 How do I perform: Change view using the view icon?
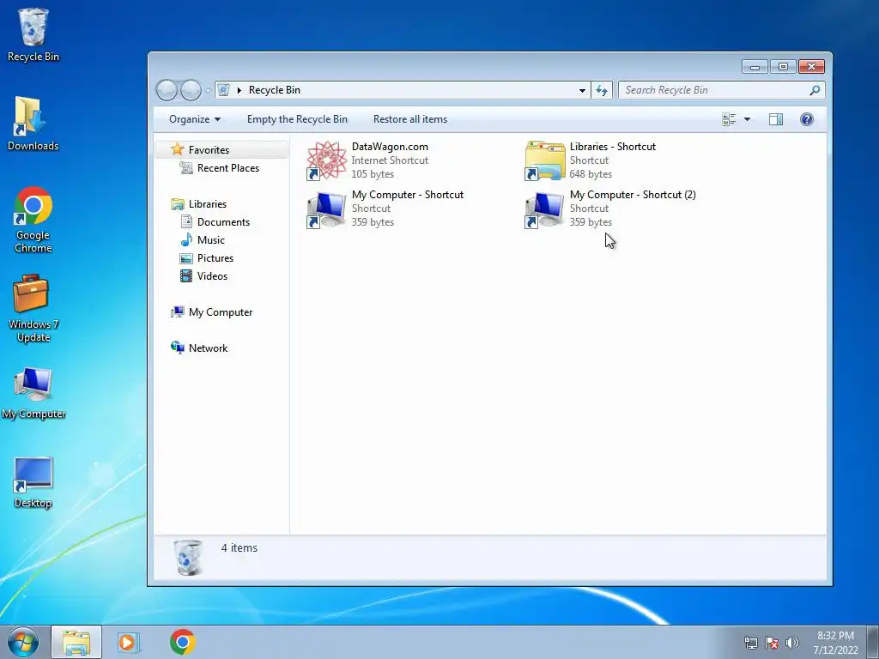pos(729,119)
